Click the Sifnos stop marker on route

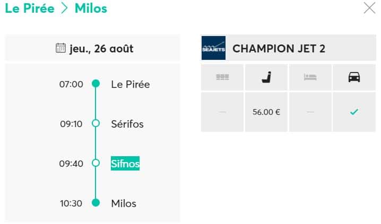[96, 163]
